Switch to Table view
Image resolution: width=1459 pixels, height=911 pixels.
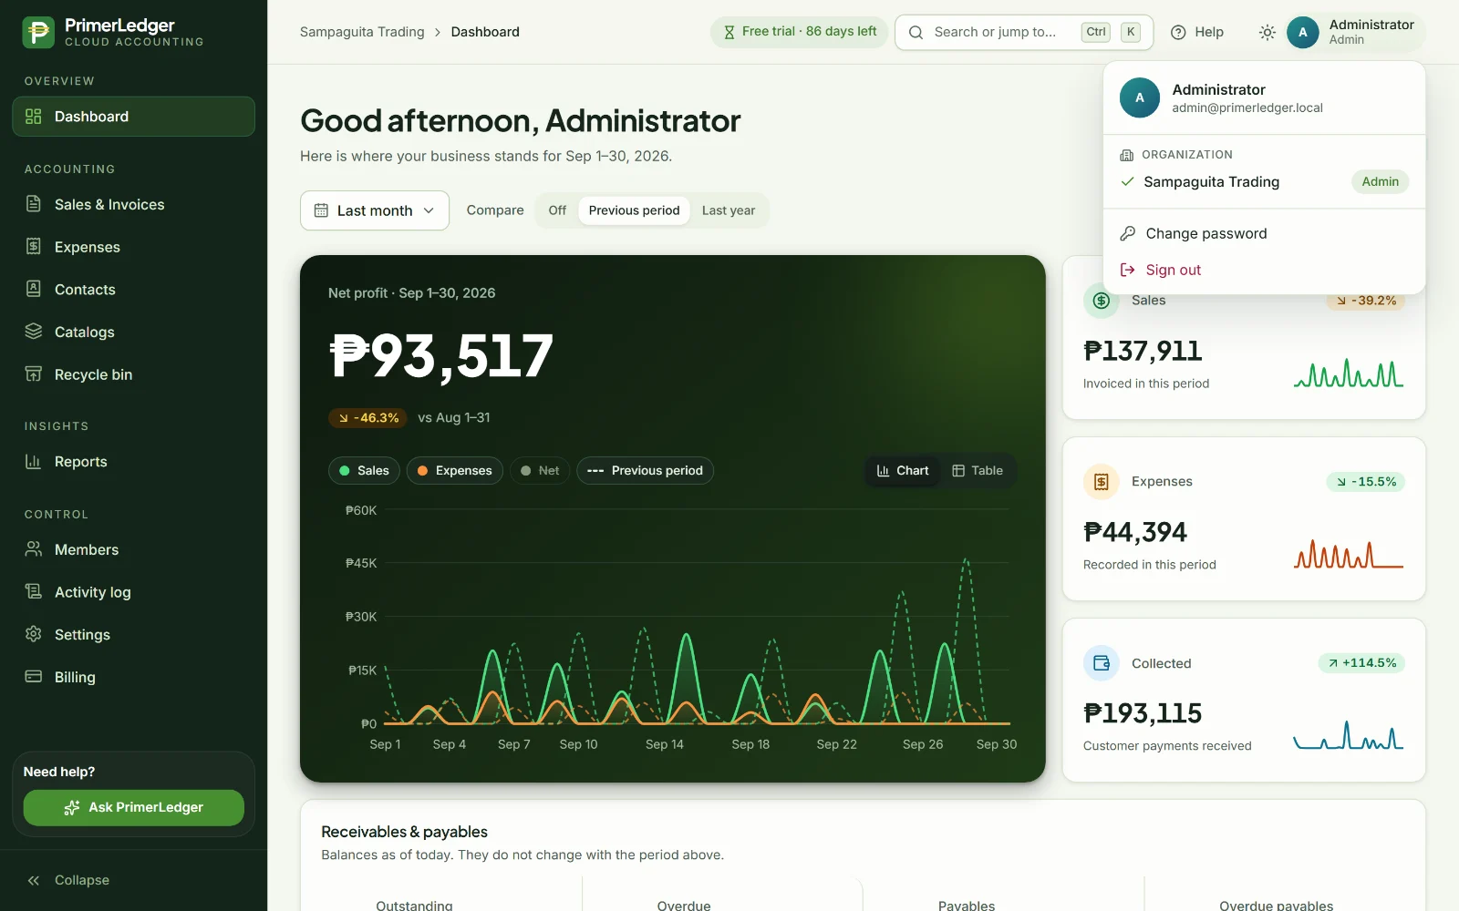[x=978, y=470]
